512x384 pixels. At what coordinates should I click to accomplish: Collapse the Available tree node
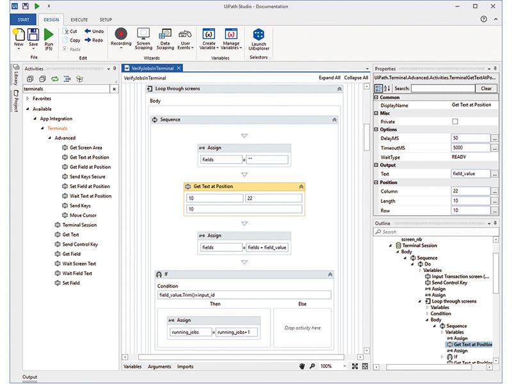[x=28, y=109]
